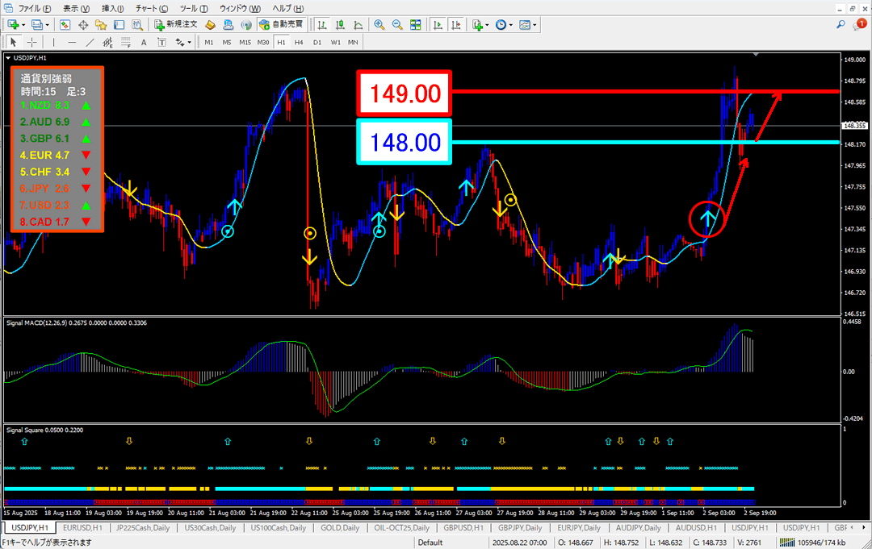Select the Text tool (A)
The image size is (872, 549).
144,42
